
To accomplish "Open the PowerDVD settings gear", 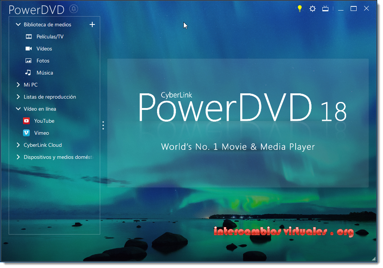I will (312, 8).
